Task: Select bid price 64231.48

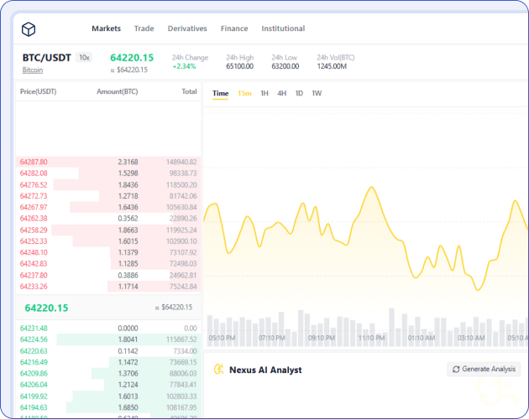Action: 34,328
